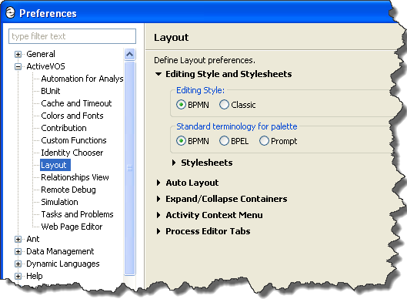Choose BPEL palette terminology radio button

pos(224,141)
